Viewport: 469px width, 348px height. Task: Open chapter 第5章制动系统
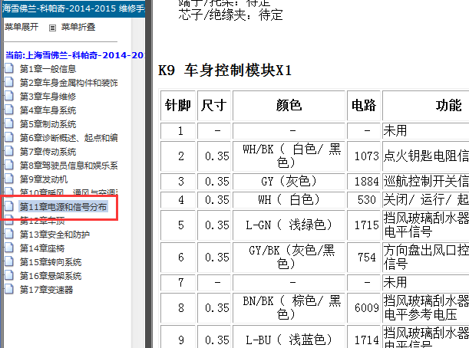48,124
